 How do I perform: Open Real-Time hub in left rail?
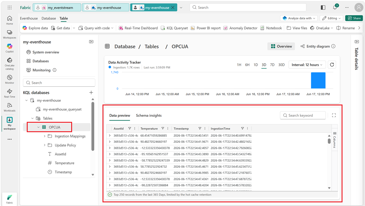[9, 93]
